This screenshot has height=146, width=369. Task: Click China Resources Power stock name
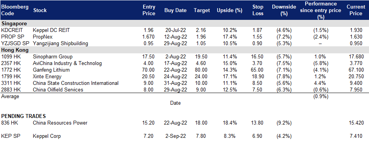pos(60,123)
